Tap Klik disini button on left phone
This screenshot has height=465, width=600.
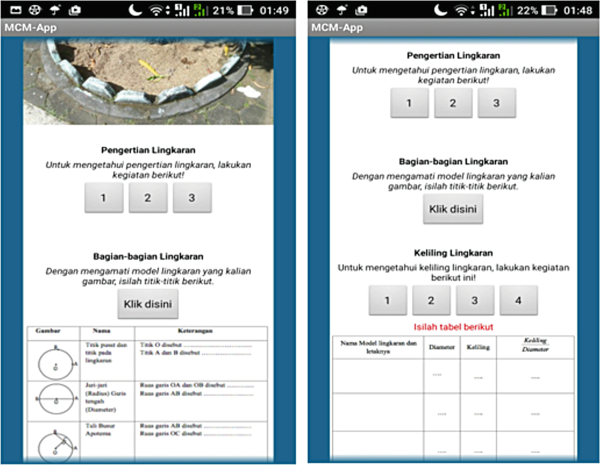click(x=148, y=304)
